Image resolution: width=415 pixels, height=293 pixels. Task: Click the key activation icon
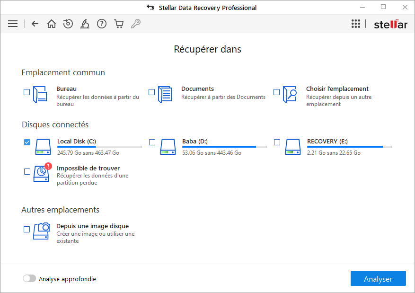[136, 24]
